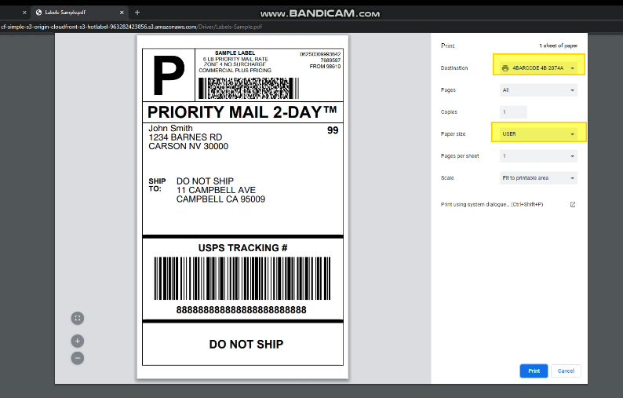Click 'John Smith' on the label preview
The height and width of the screenshot is (398, 623).
[x=170, y=129]
